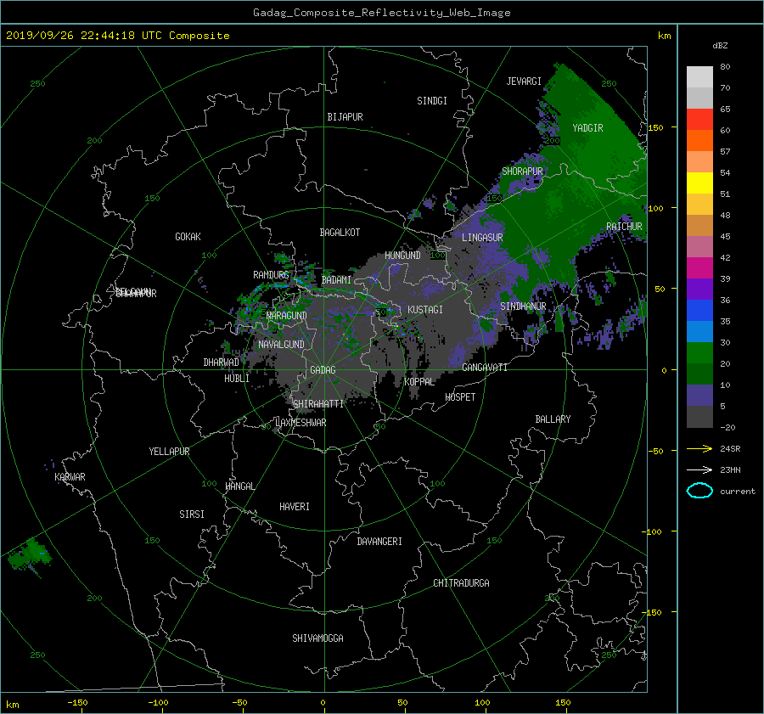This screenshot has width=764, height=714.
Task: Click the yellow 24SR arrow legend icon
Action: pos(699,448)
